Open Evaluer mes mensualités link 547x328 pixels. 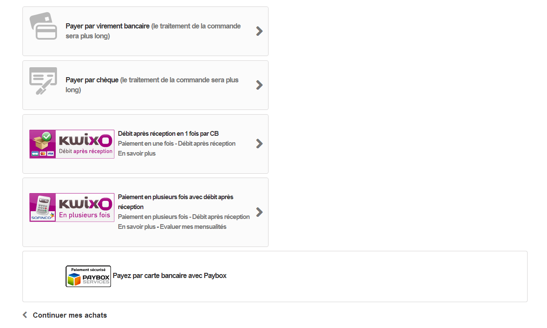193,227
